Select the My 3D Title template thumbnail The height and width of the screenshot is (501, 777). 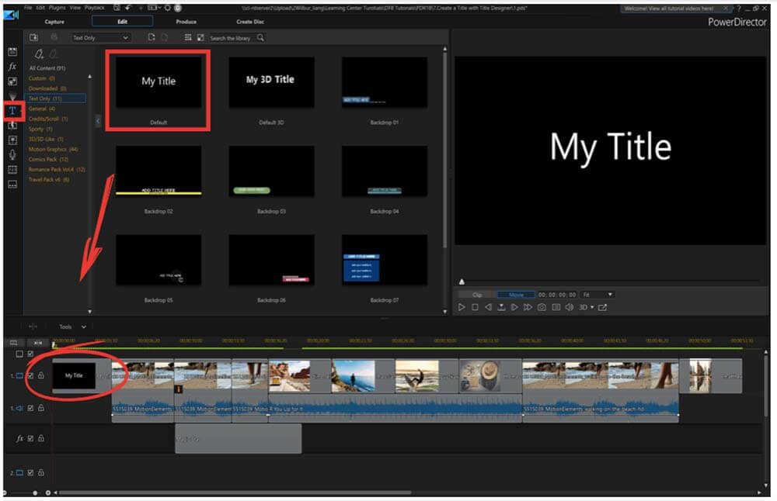point(271,82)
